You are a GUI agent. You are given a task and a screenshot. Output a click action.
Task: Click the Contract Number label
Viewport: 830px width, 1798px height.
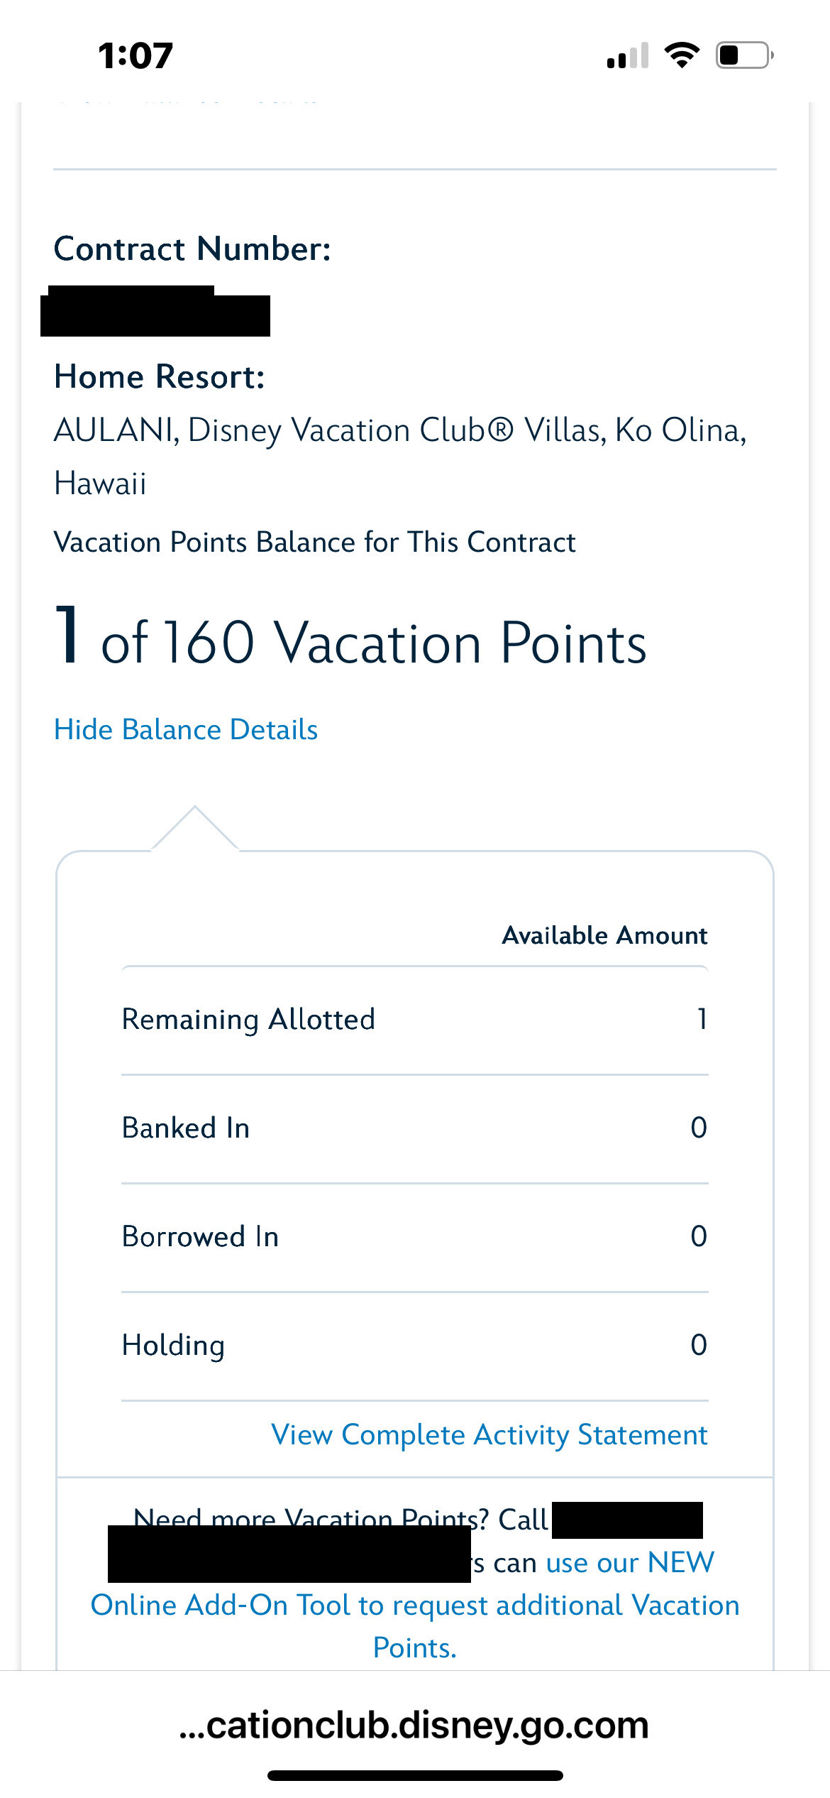[192, 249]
